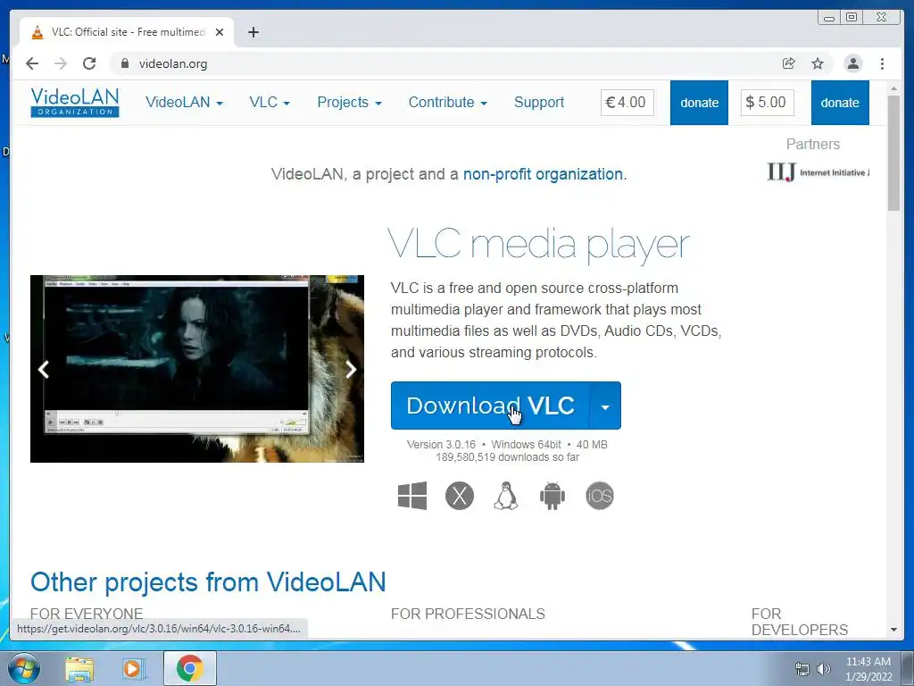Click the Mac OS X platform icon
Screen dimensions: 914x686
[x=460, y=496]
